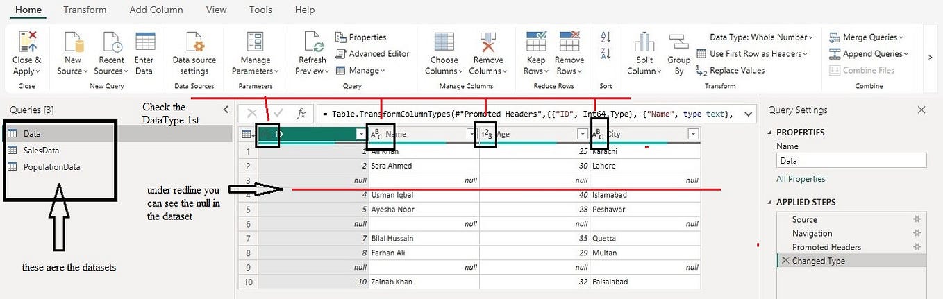The image size is (943, 299).
Task: Open settings gear for the Navigation step
Action: 917,233
